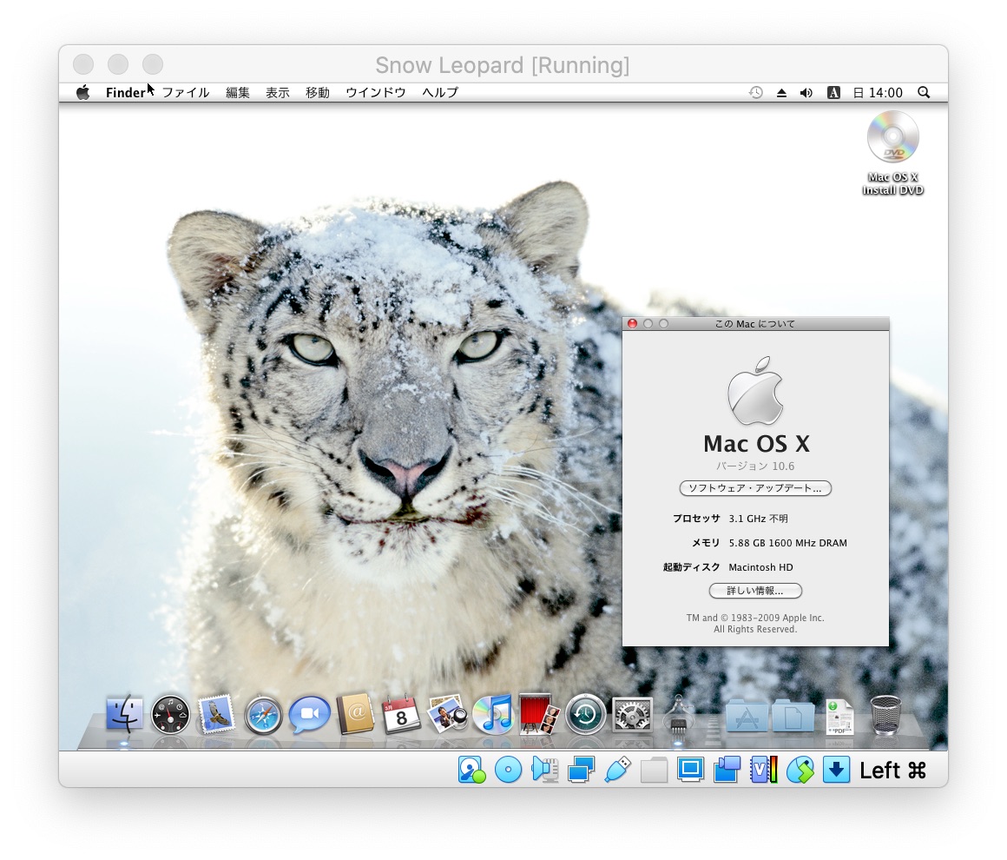The width and height of the screenshot is (1007, 860).
Task: Open the 移動 menu
Action: 317,93
